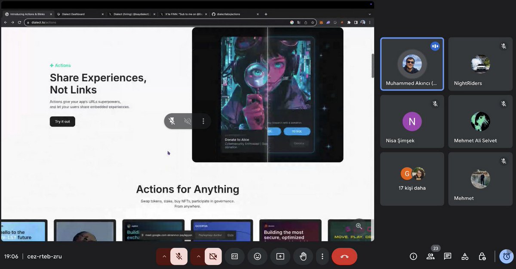Show the people panel with 23 badge
The height and width of the screenshot is (269, 516).
point(430,256)
